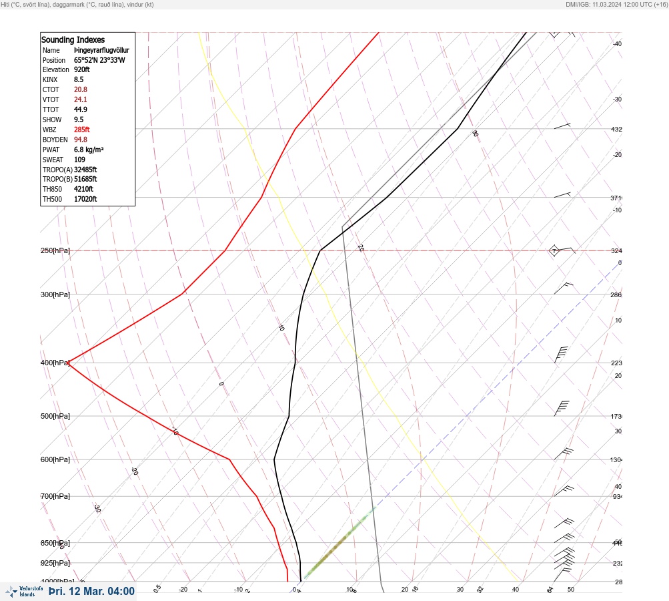669x601 pixels.
Task: Select the forecast time Þri. 12 Mar. 04:00
Action: pyautogui.click(x=92, y=591)
